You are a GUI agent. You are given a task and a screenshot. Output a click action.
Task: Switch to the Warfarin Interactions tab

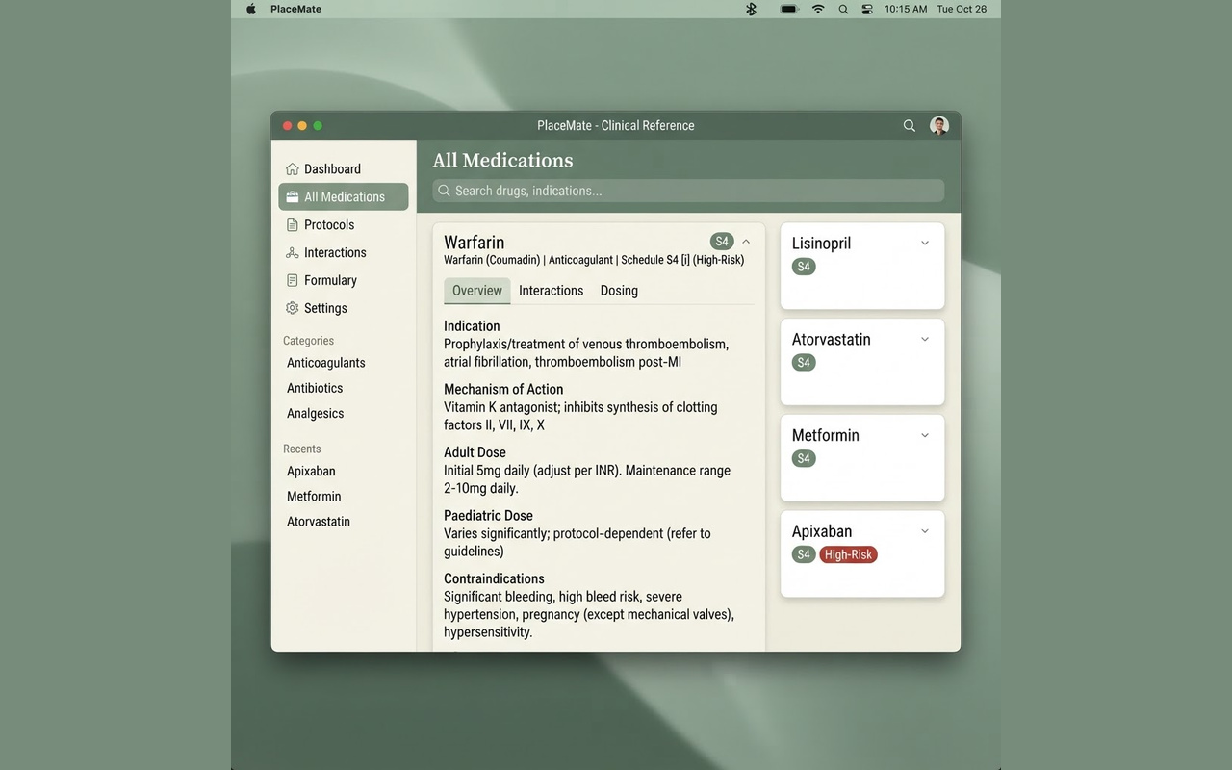pos(551,291)
